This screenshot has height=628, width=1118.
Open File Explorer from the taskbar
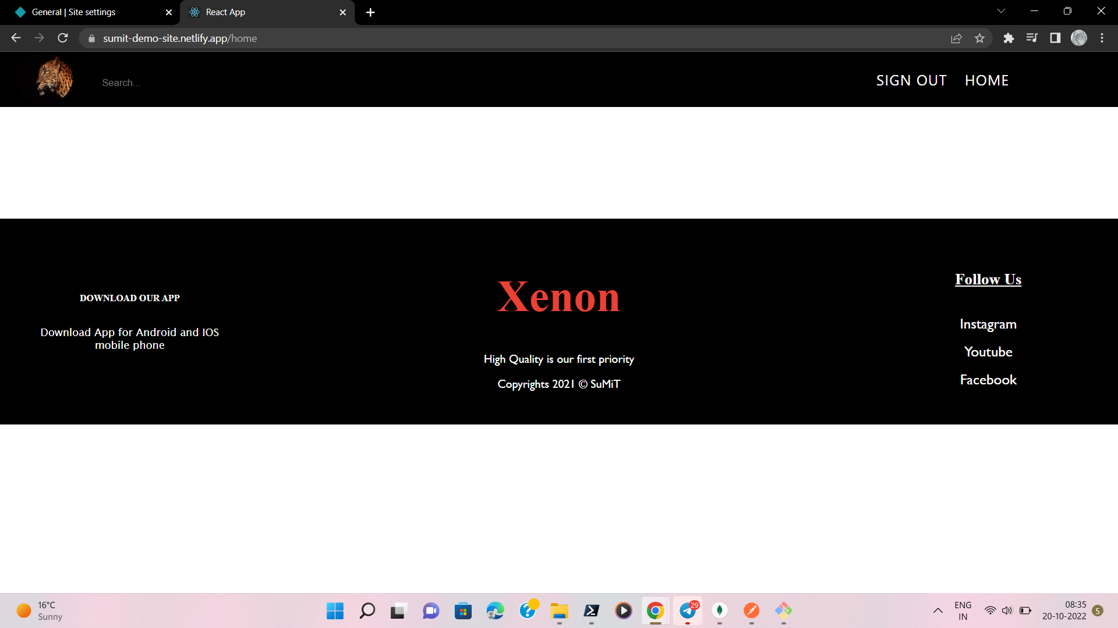pos(559,611)
